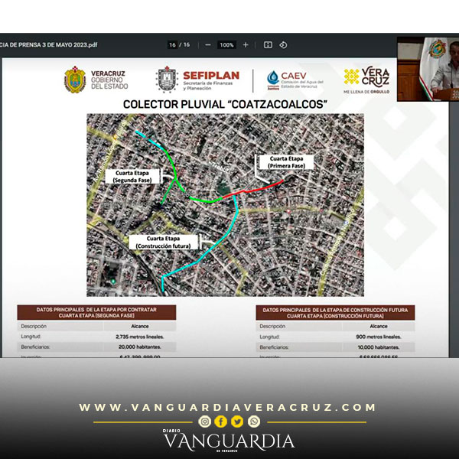Visit www.vanguardiaveracruz.com link
Screen dimensions: 459x459
click(227, 407)
